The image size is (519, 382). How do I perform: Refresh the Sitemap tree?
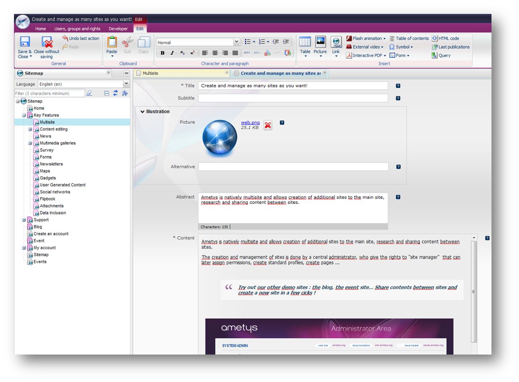(115, 93)
